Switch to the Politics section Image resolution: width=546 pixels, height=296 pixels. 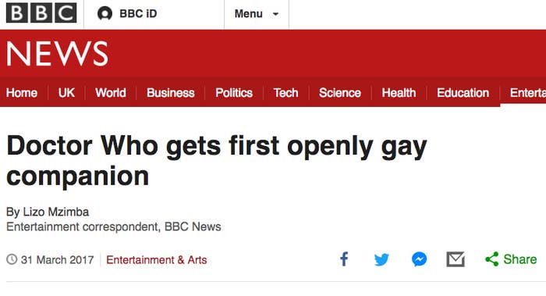(x=234, y=93)
